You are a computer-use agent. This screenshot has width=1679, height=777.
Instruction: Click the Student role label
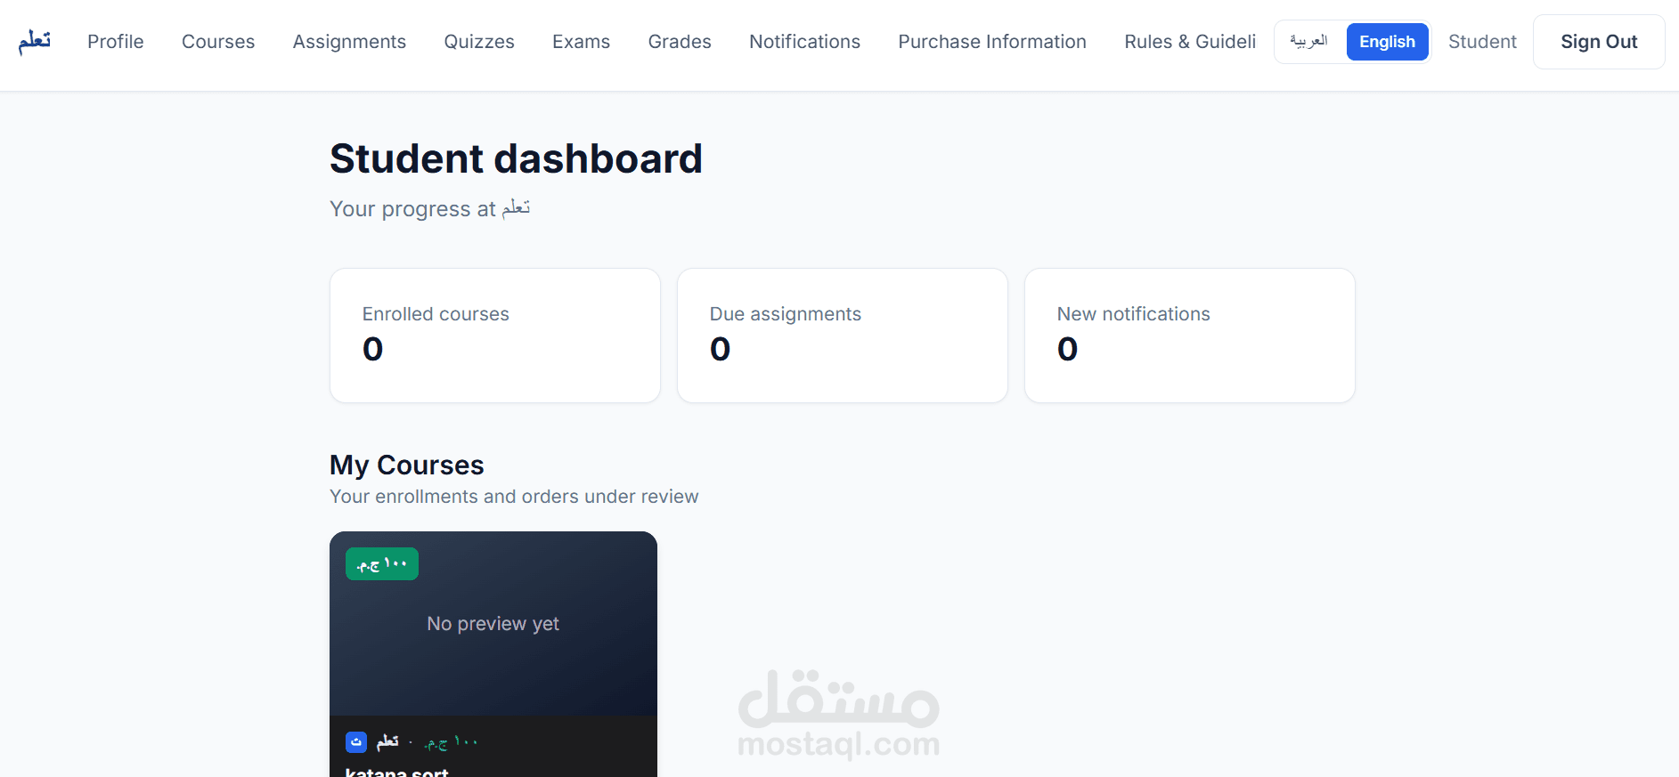point(1482,42)
